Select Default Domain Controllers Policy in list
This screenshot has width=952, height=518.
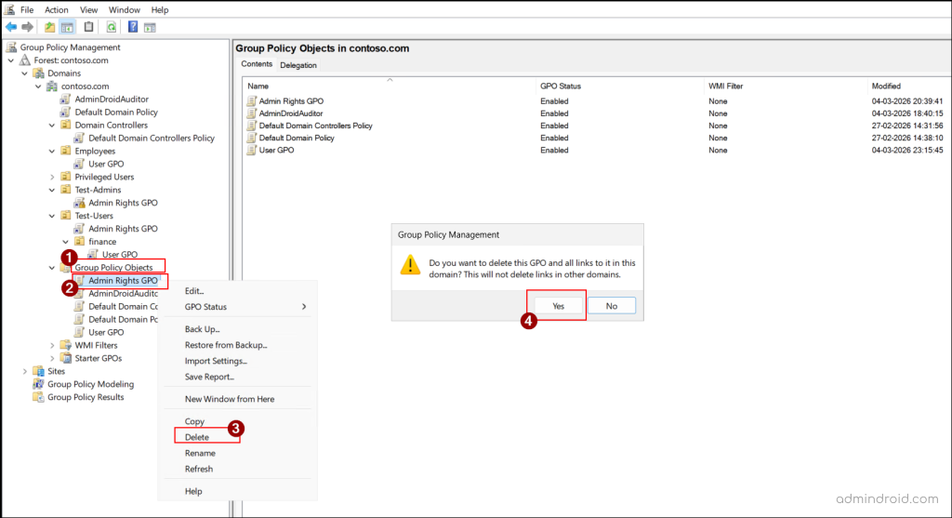click(x=316, y=126)
